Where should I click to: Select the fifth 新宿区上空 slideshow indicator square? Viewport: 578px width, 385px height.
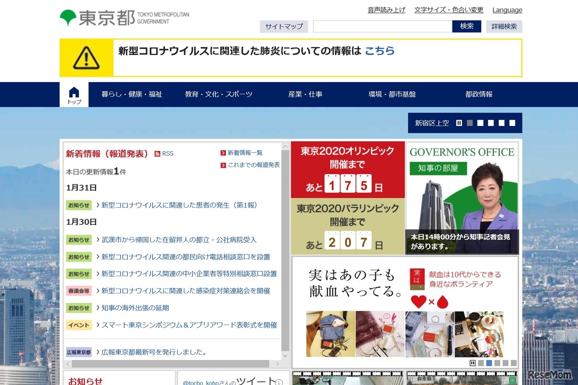click(513, 123)
